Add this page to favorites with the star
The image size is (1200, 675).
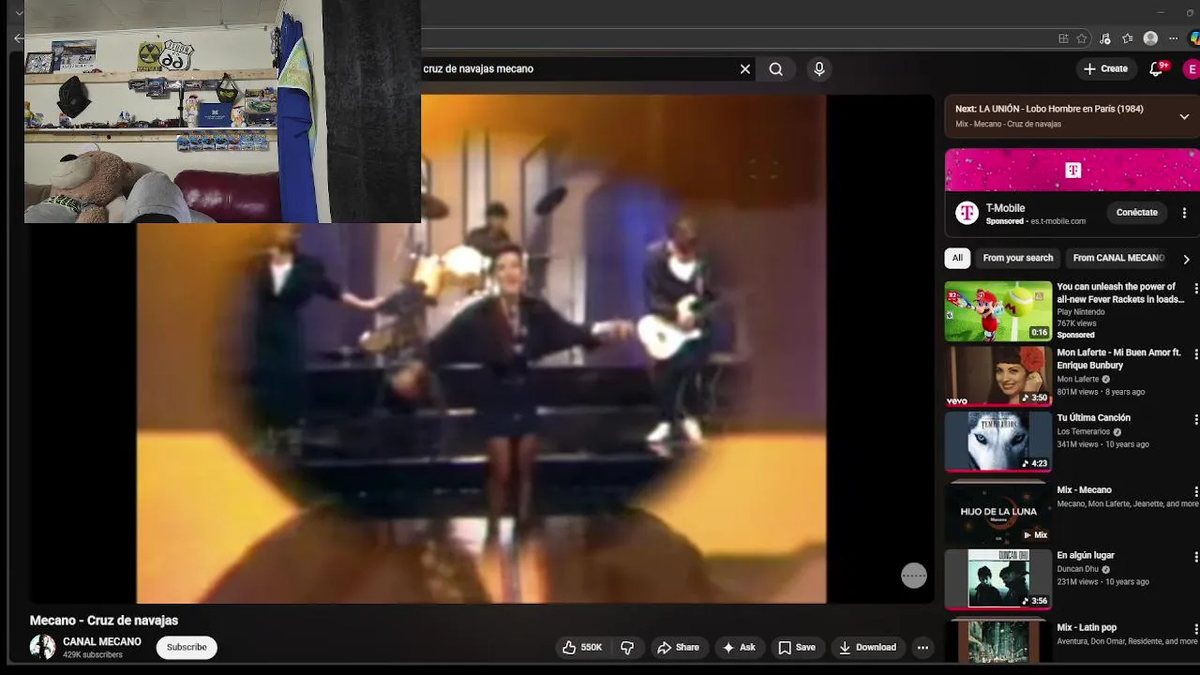(x=1082, y=38)
